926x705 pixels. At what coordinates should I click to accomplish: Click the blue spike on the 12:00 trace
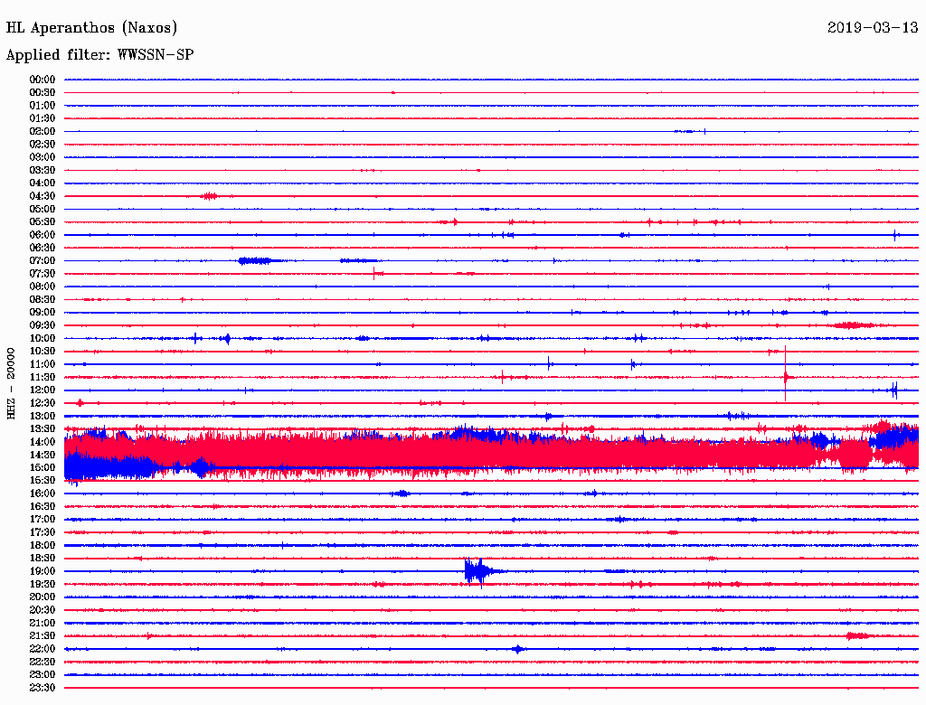coord(894,390)
